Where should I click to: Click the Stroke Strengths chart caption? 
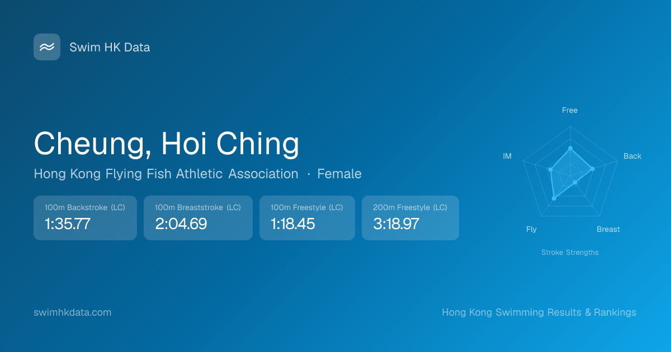pyautogui.click(x=570, y=253)
